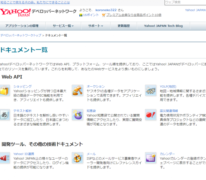
Task: Click the YOLP map icon
Action: pos(150,90)
